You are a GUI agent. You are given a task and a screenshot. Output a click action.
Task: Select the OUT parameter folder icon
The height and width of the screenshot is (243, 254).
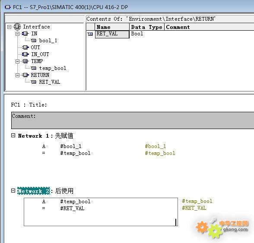[x=25, y=47]
